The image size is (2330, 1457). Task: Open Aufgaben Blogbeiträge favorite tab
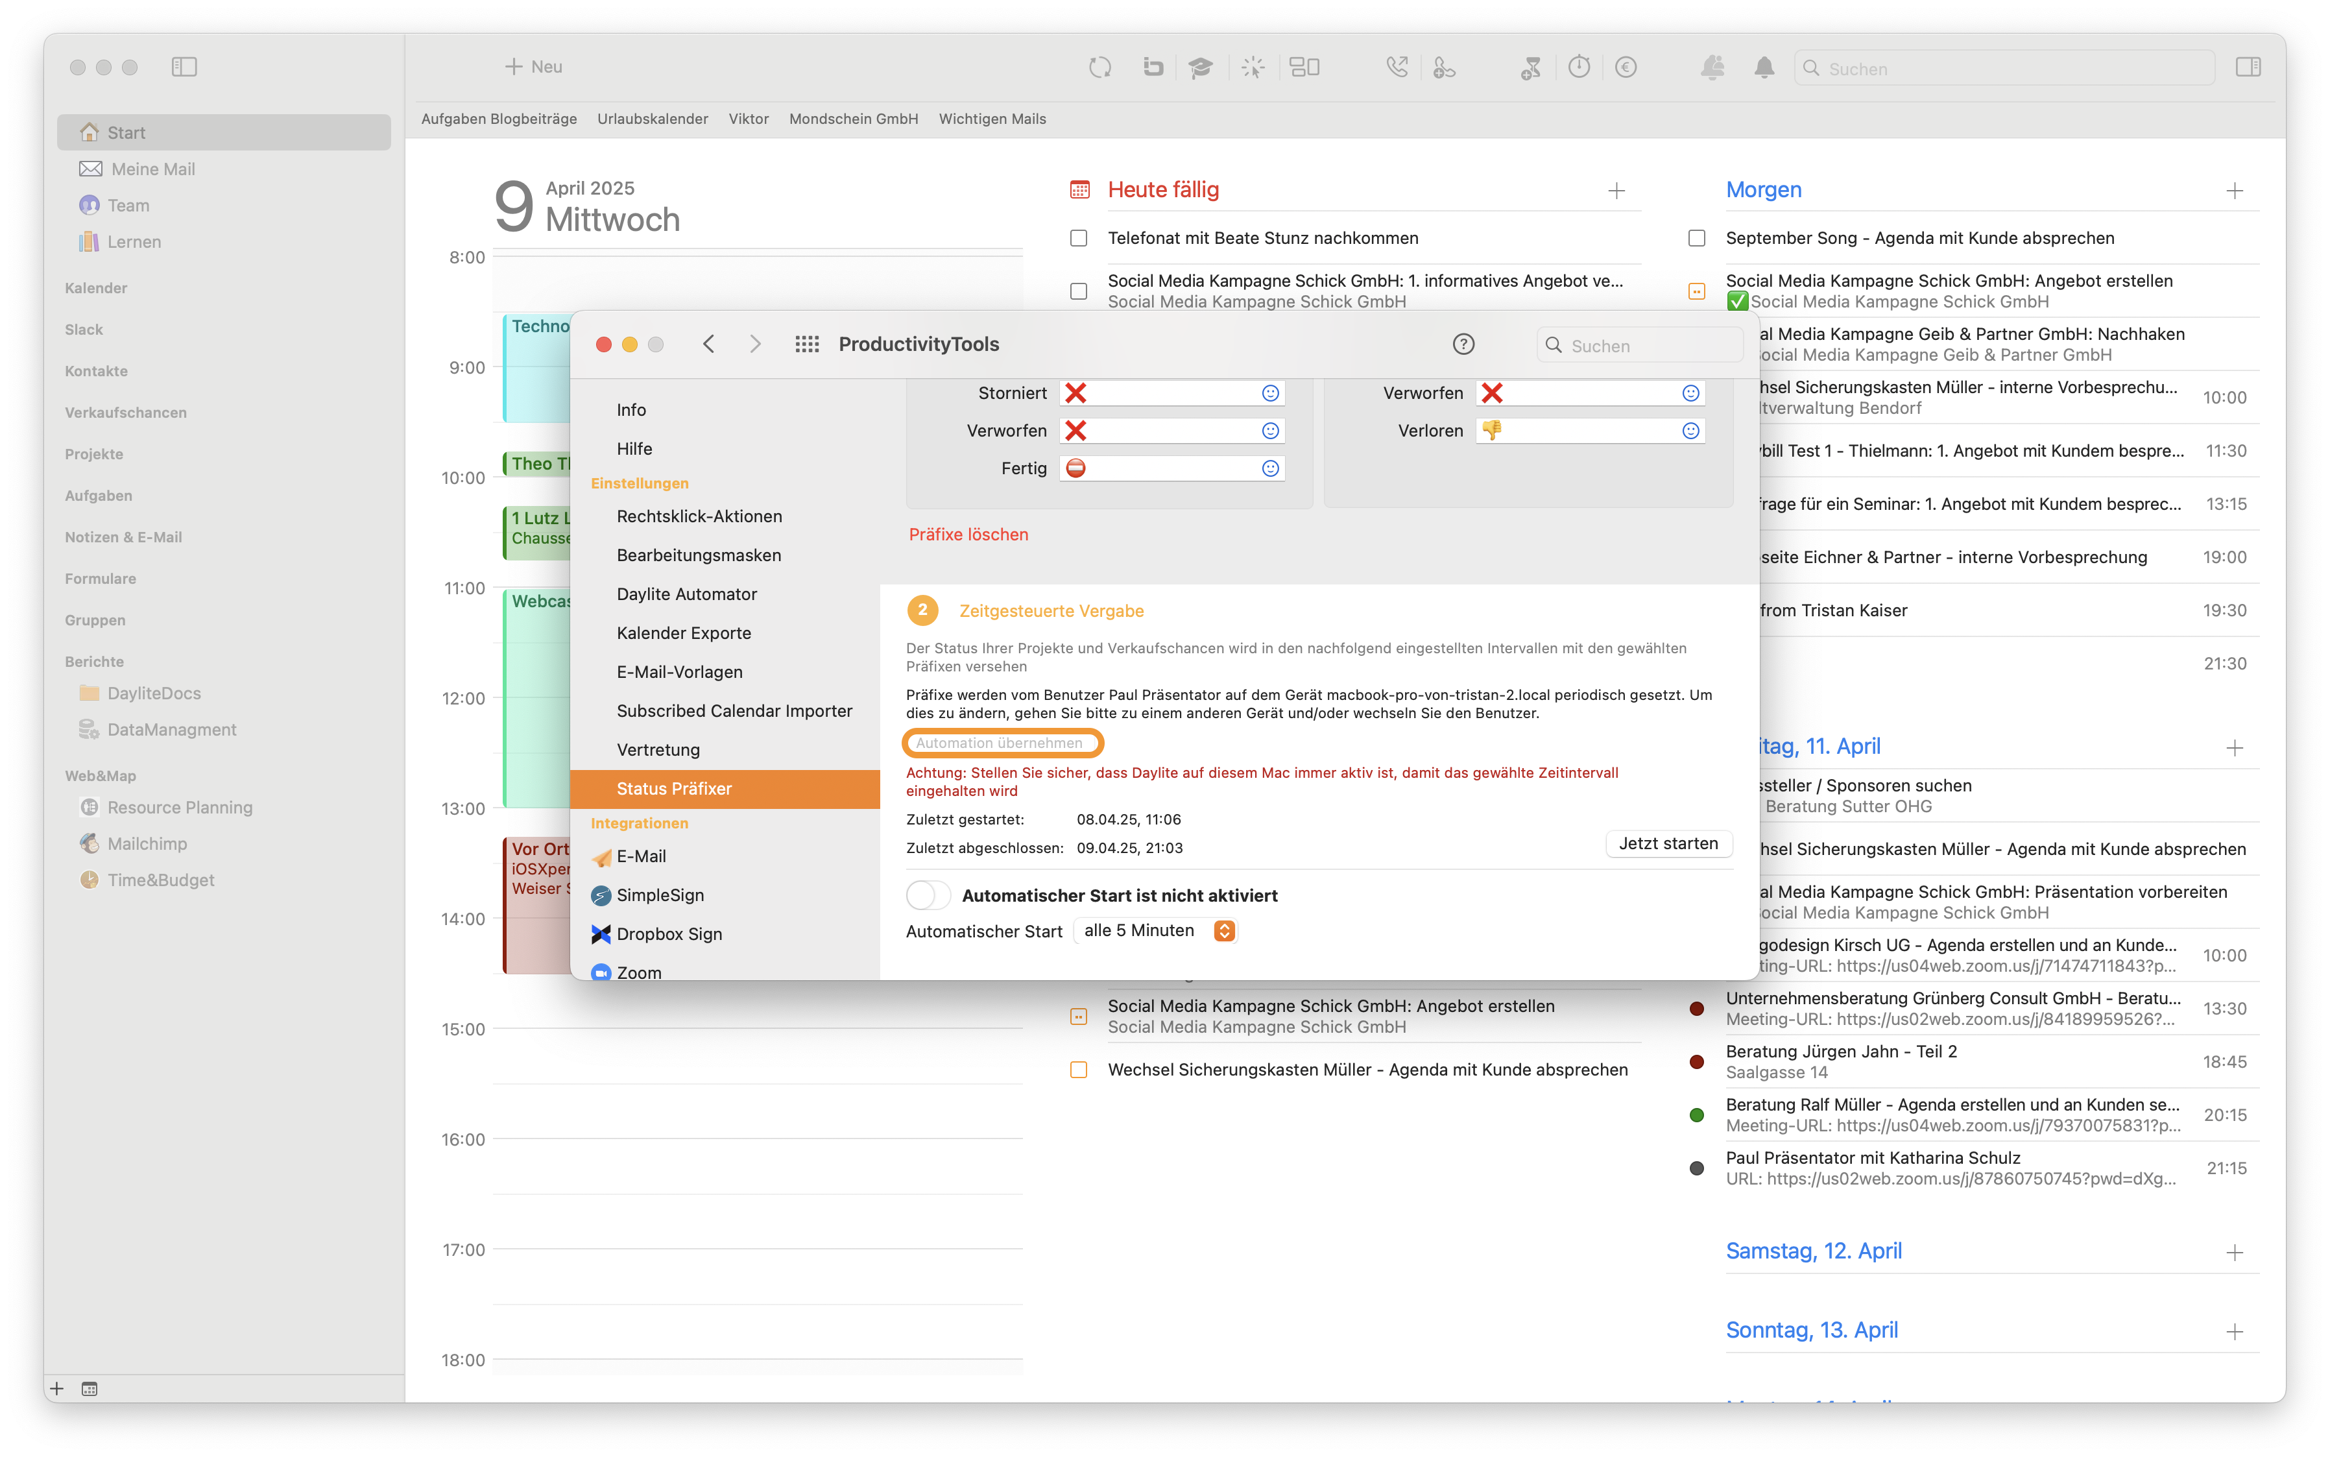[499, 119]
